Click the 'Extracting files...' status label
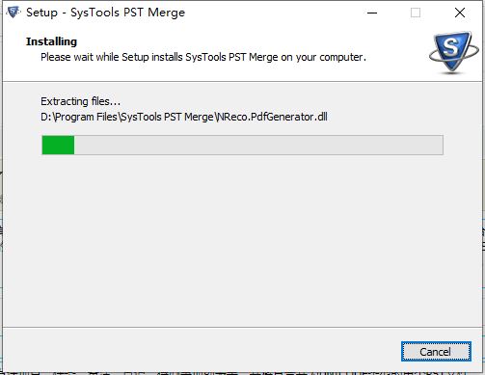The image size is (485, 375). point(80,101)
